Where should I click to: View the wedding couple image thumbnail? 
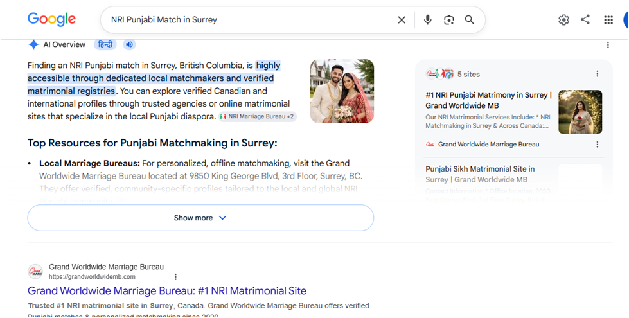[x=342, y=91]
